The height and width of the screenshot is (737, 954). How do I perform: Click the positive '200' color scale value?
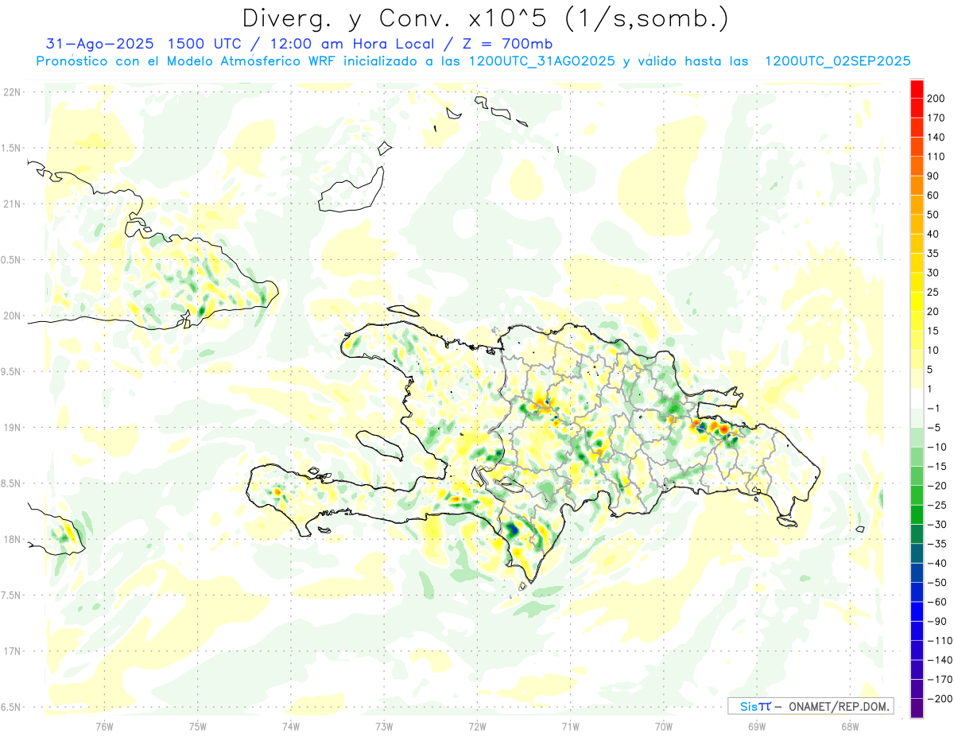click(937, 99)
